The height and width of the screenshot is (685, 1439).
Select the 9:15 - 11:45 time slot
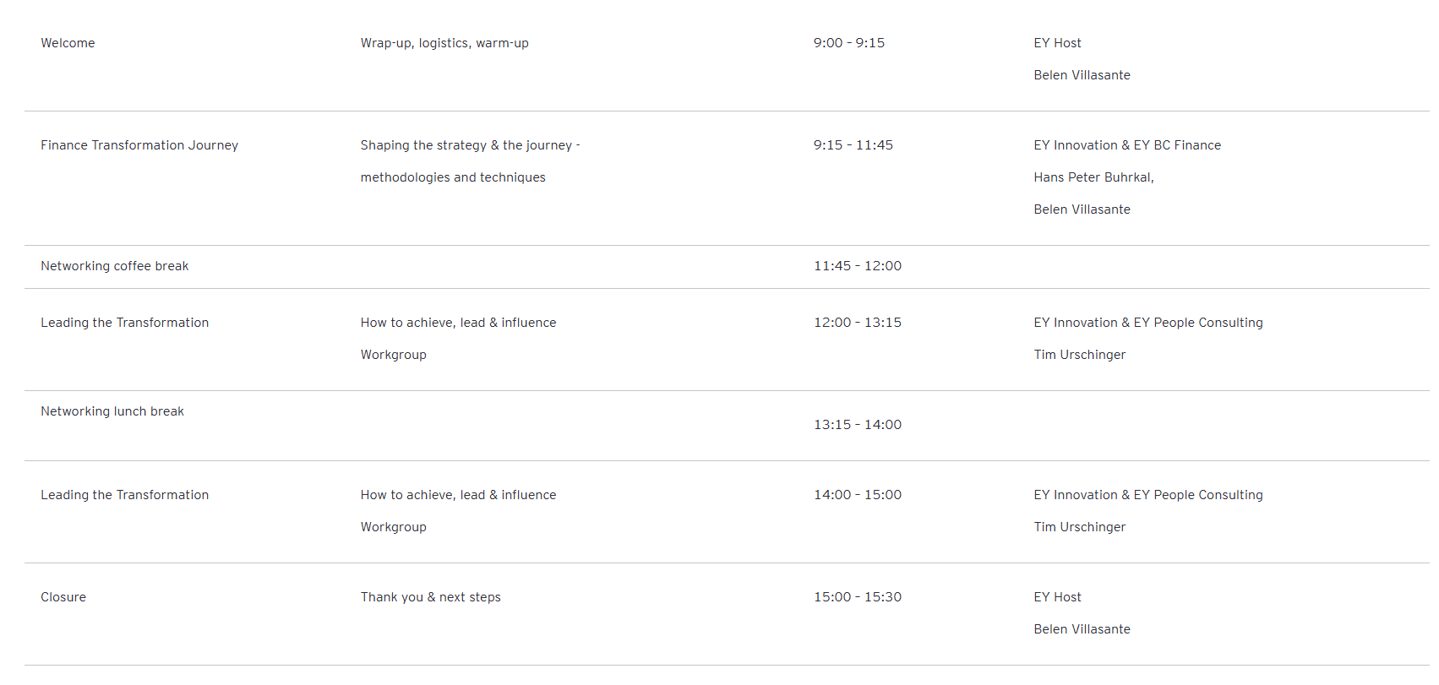tap(853, 145)
